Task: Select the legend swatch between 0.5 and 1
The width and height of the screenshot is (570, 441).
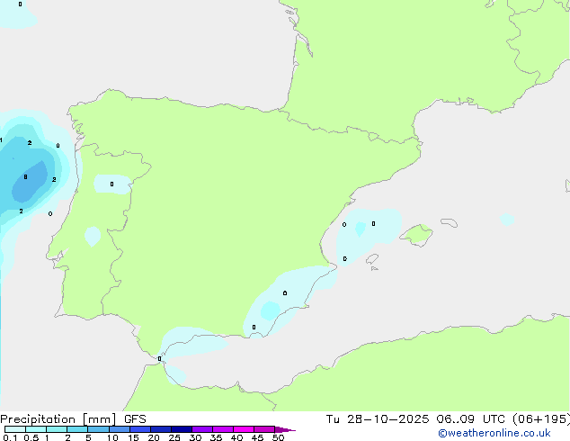Action: click(x=36, y=429)
